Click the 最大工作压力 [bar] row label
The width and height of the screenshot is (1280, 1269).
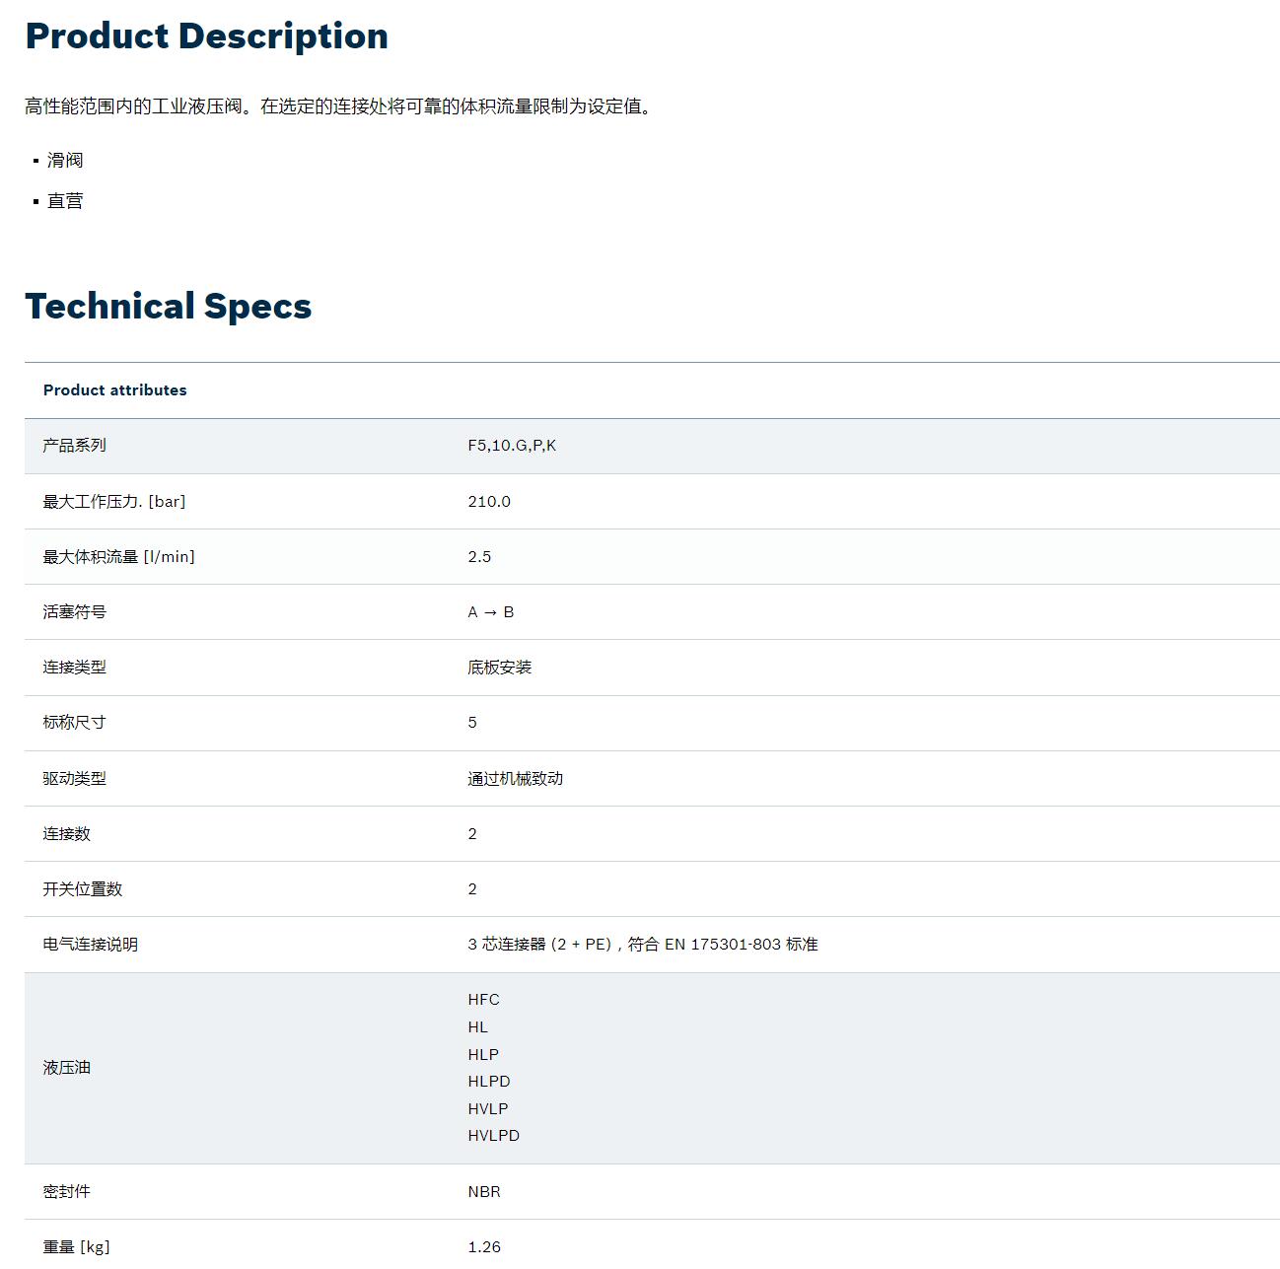[113, 502]
